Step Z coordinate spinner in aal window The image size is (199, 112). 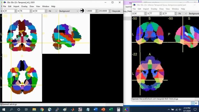pyautogui.click(x=46, y=11)
